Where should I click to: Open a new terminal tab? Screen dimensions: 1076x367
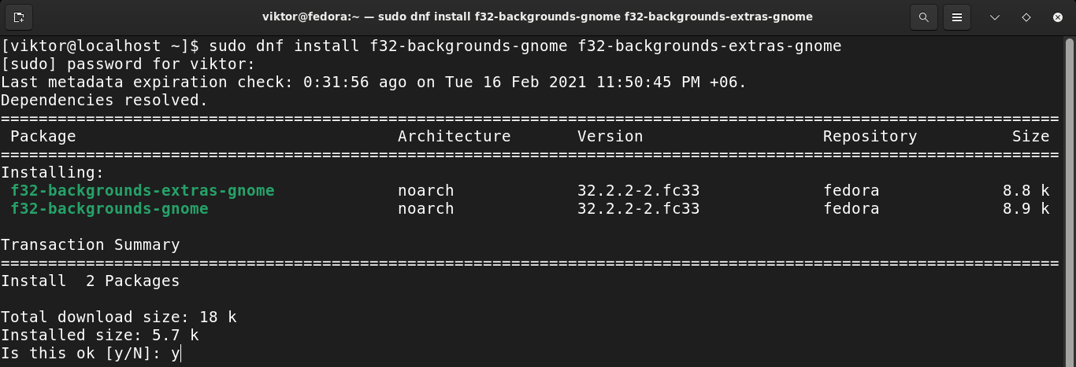pyautogui.click(x=20, y=17)
